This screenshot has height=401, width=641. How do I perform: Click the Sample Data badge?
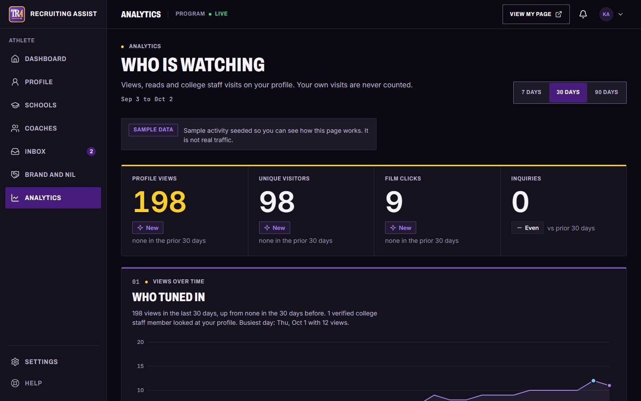click(x=153, y=130)
